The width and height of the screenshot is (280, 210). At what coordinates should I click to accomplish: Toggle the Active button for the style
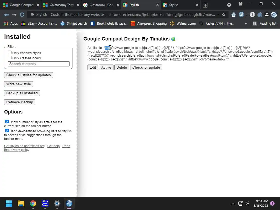click(106, 67)
